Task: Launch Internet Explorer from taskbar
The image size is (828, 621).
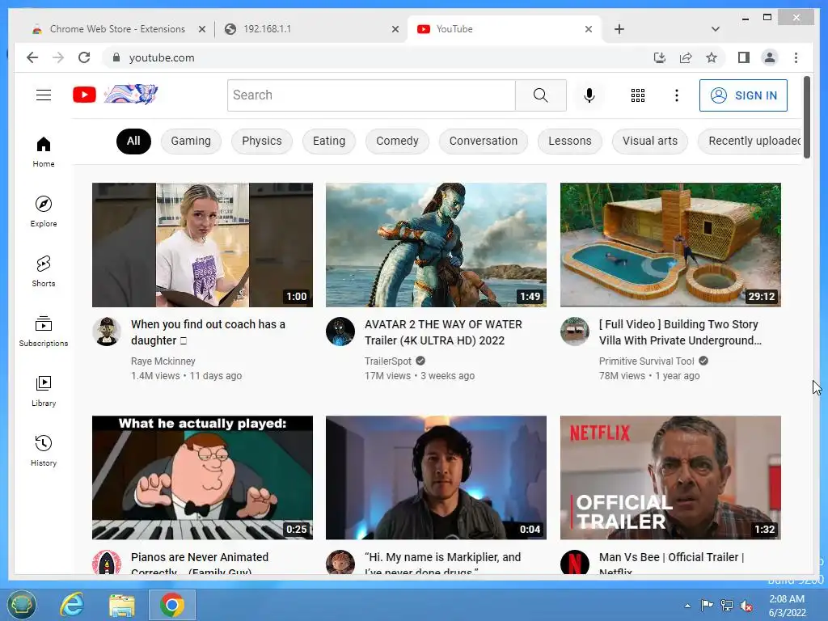Action: (71, 605)
